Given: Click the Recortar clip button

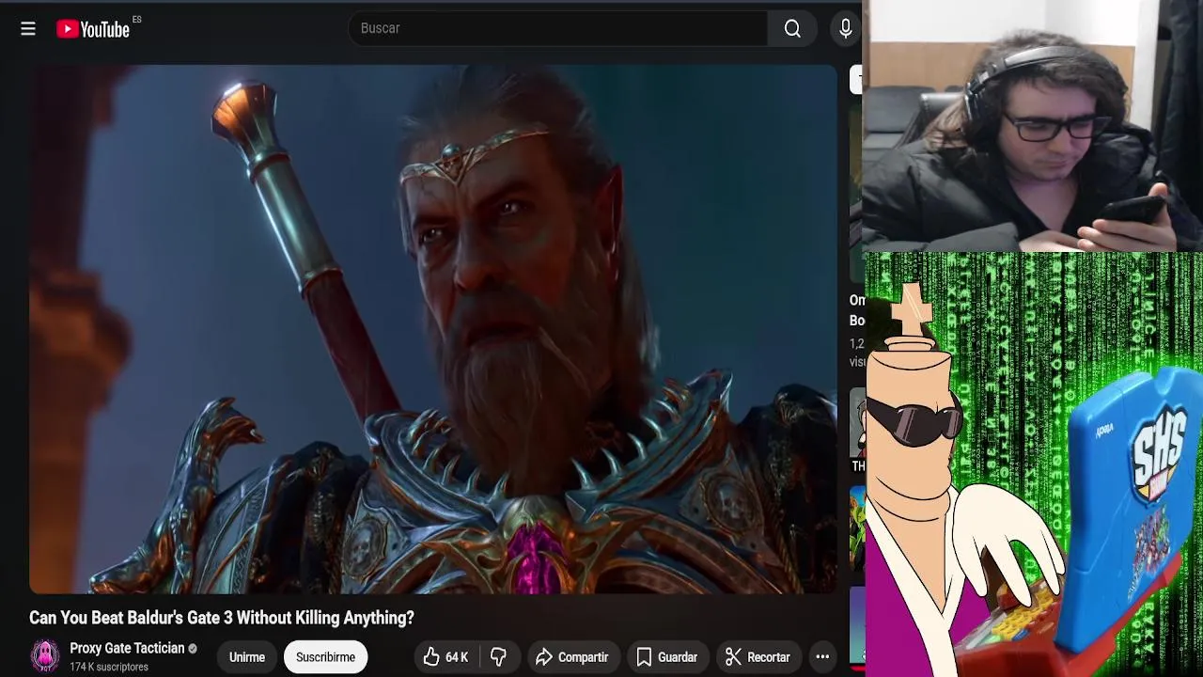Looking at the screenshot, I should [758, 657].
